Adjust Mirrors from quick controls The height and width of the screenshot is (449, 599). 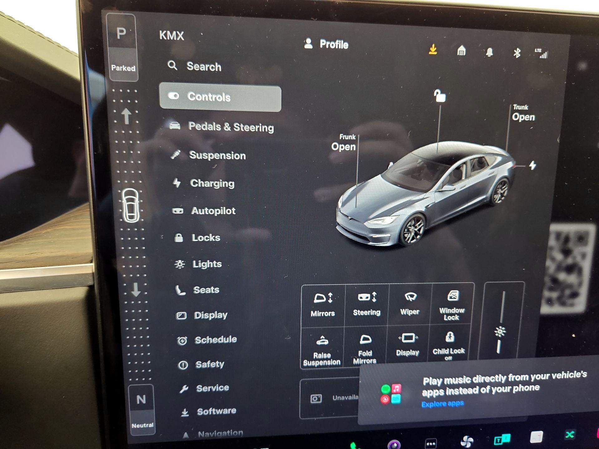pos(323,305)
